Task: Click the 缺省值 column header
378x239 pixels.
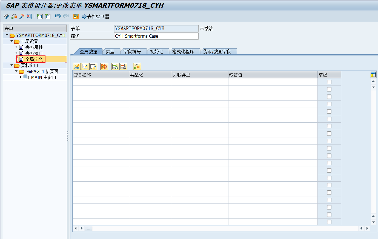Action: [273, 75]
